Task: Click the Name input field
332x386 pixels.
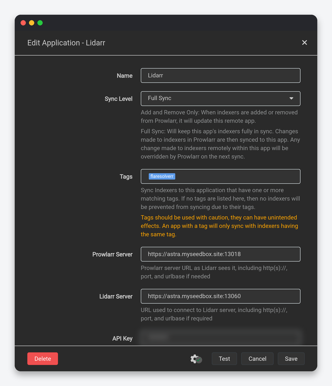Action: tap(220, 76)
